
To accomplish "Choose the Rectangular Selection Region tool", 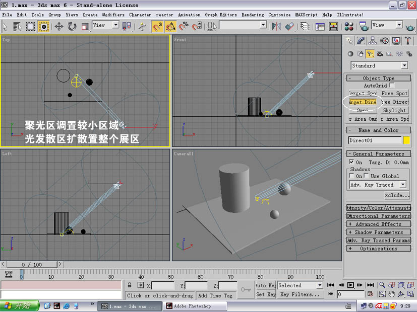I will coord(30,27).
